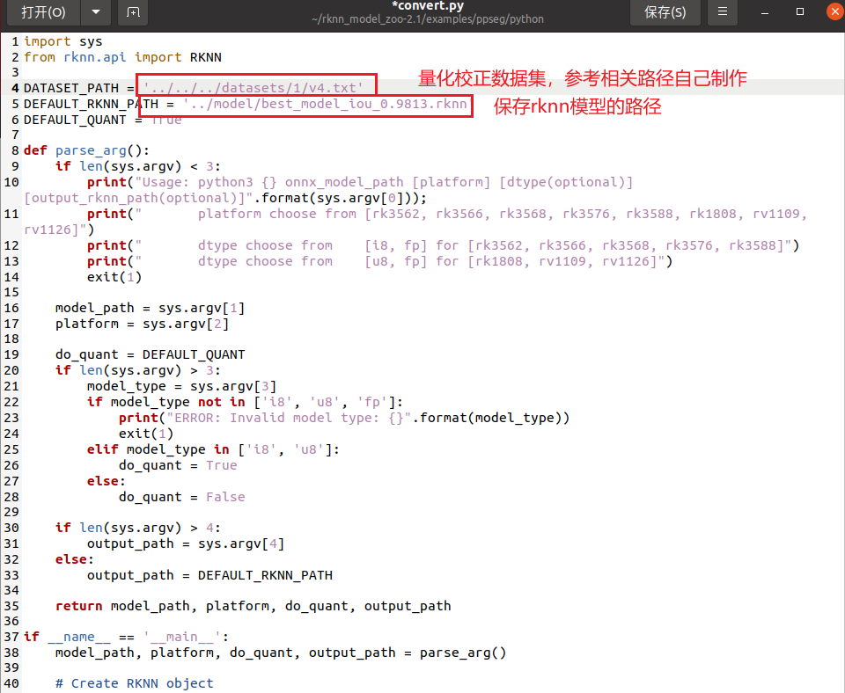Click 'model_type = sys.argv[3]' line
Viewport: 845px width, 693px height.
[x=181, y=386]
